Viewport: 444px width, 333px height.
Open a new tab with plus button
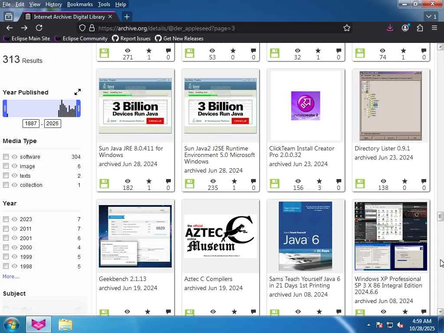tap(127, 17)
